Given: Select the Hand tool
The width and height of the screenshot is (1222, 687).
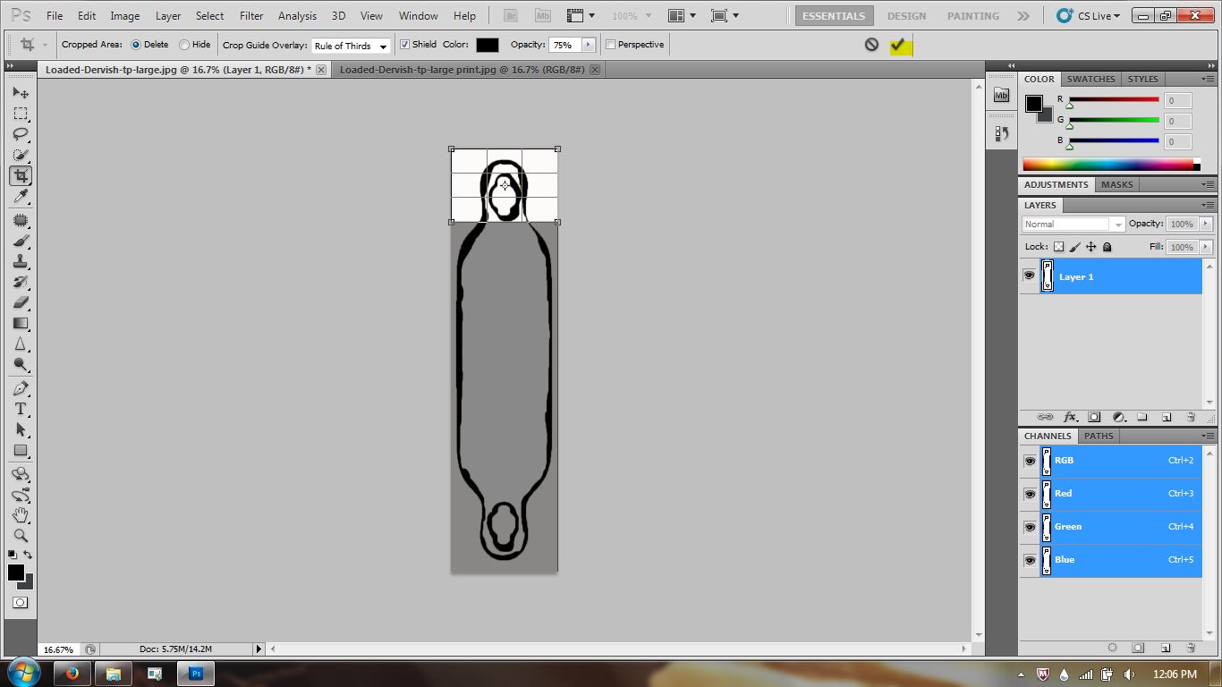Looking at the screenshot, I should click(20, 516).
